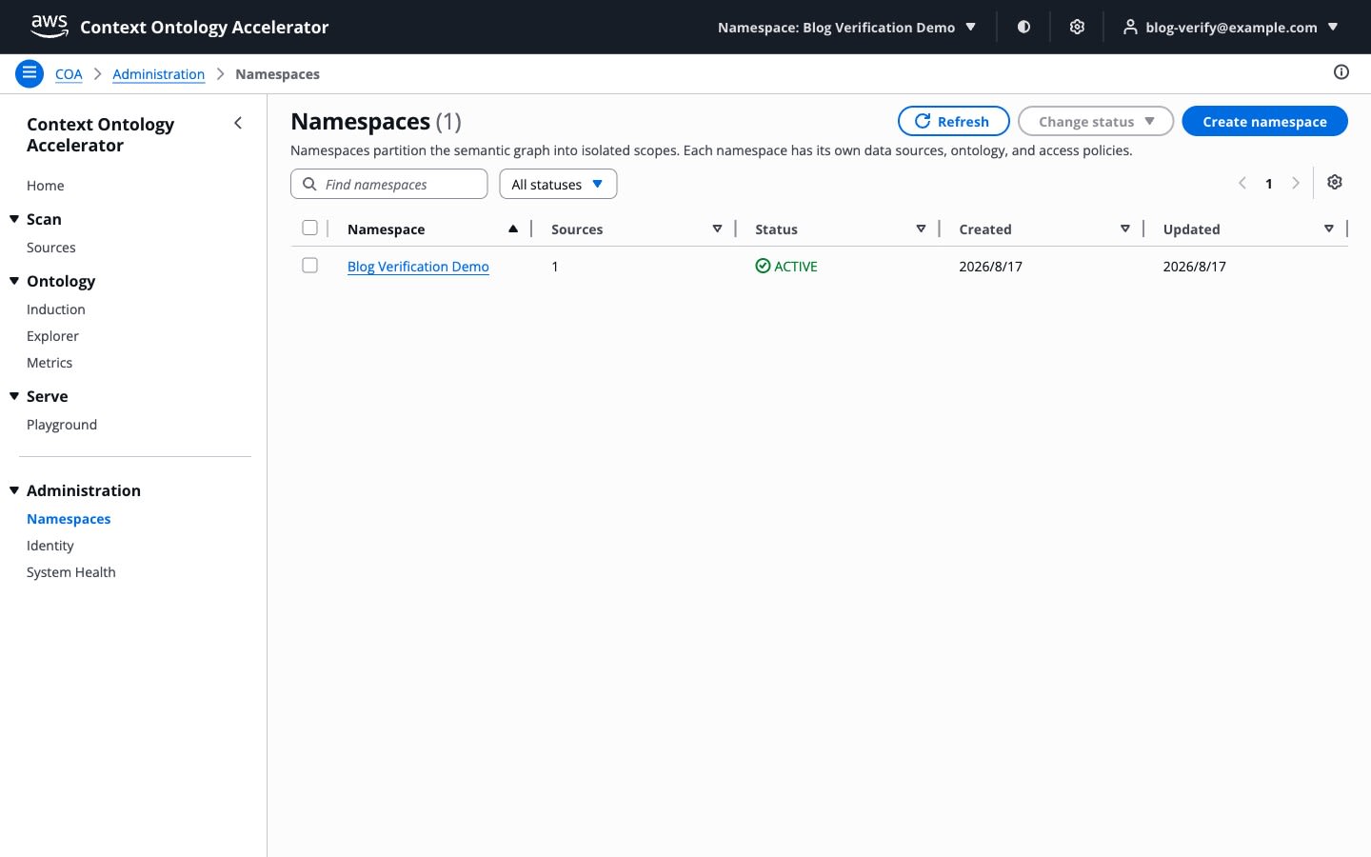Click Create namespace button
Viewport: 1371px width, 857px height.
click(x=1264, y=121)
